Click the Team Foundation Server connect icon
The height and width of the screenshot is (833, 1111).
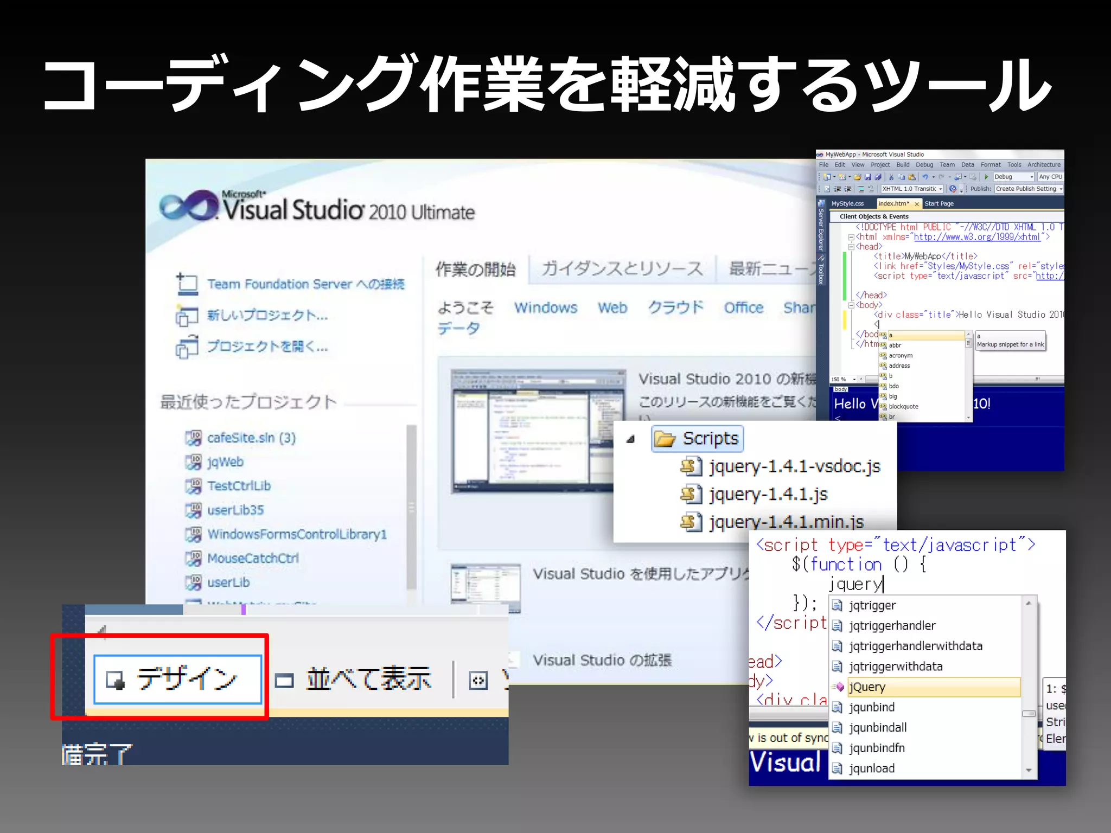pos(187,284)
